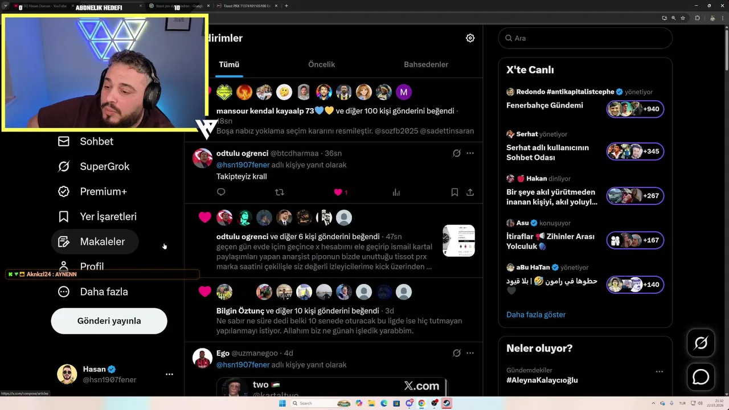The height and width of the screenshot is (410, 729).
Task: Join Fenerbahçe Gündemi live space
Action: point(635,109)
